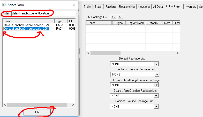Select the AI Packages tab
This screenshot has width=203, height=117.
[174, 6]
